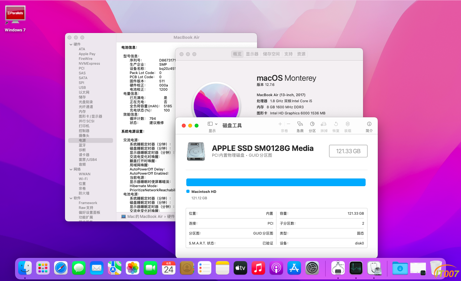Open Notes from the Dock
The image size is (461, 281).
click(222, 268)
